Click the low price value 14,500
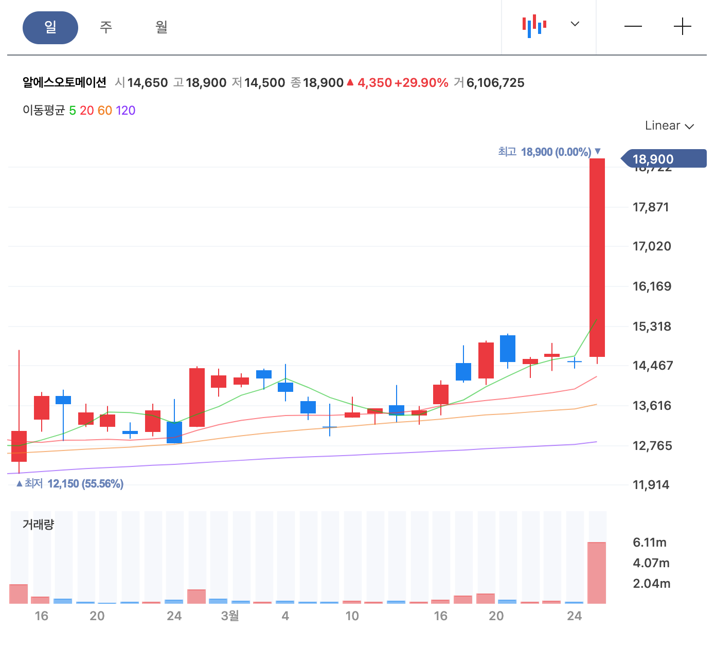Screen dimensions: 715x650 click(264, 83)
